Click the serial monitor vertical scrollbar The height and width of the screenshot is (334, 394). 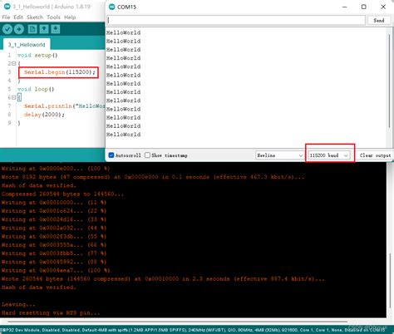(x=389, y=81)
